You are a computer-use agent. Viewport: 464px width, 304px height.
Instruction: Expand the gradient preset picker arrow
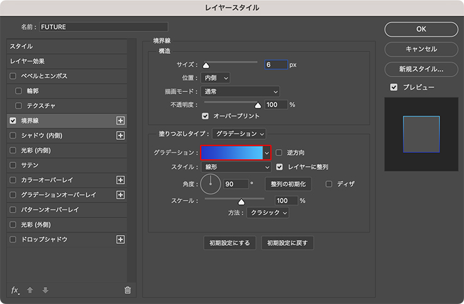coord(266,153)
